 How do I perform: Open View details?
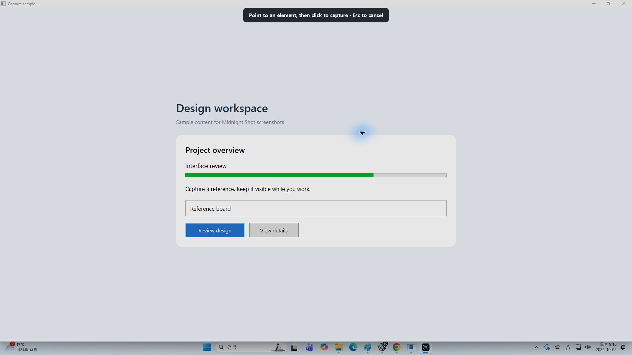(x=274, y=230)
